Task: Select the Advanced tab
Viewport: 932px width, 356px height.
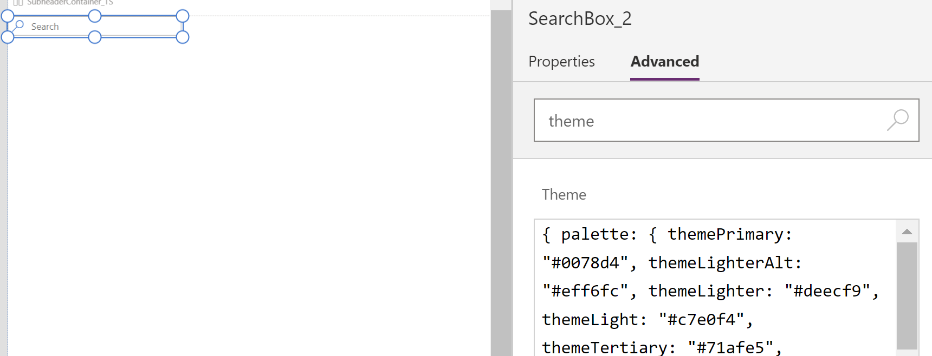Action: point(664,62)
